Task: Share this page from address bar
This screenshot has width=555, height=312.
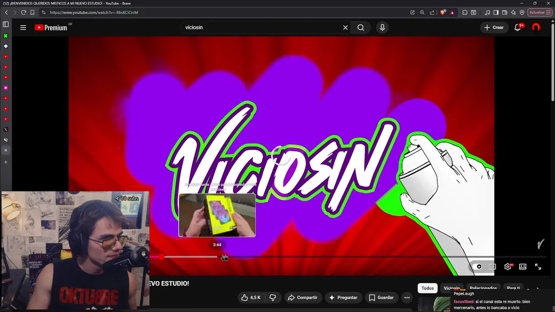Action: [432, 13]
